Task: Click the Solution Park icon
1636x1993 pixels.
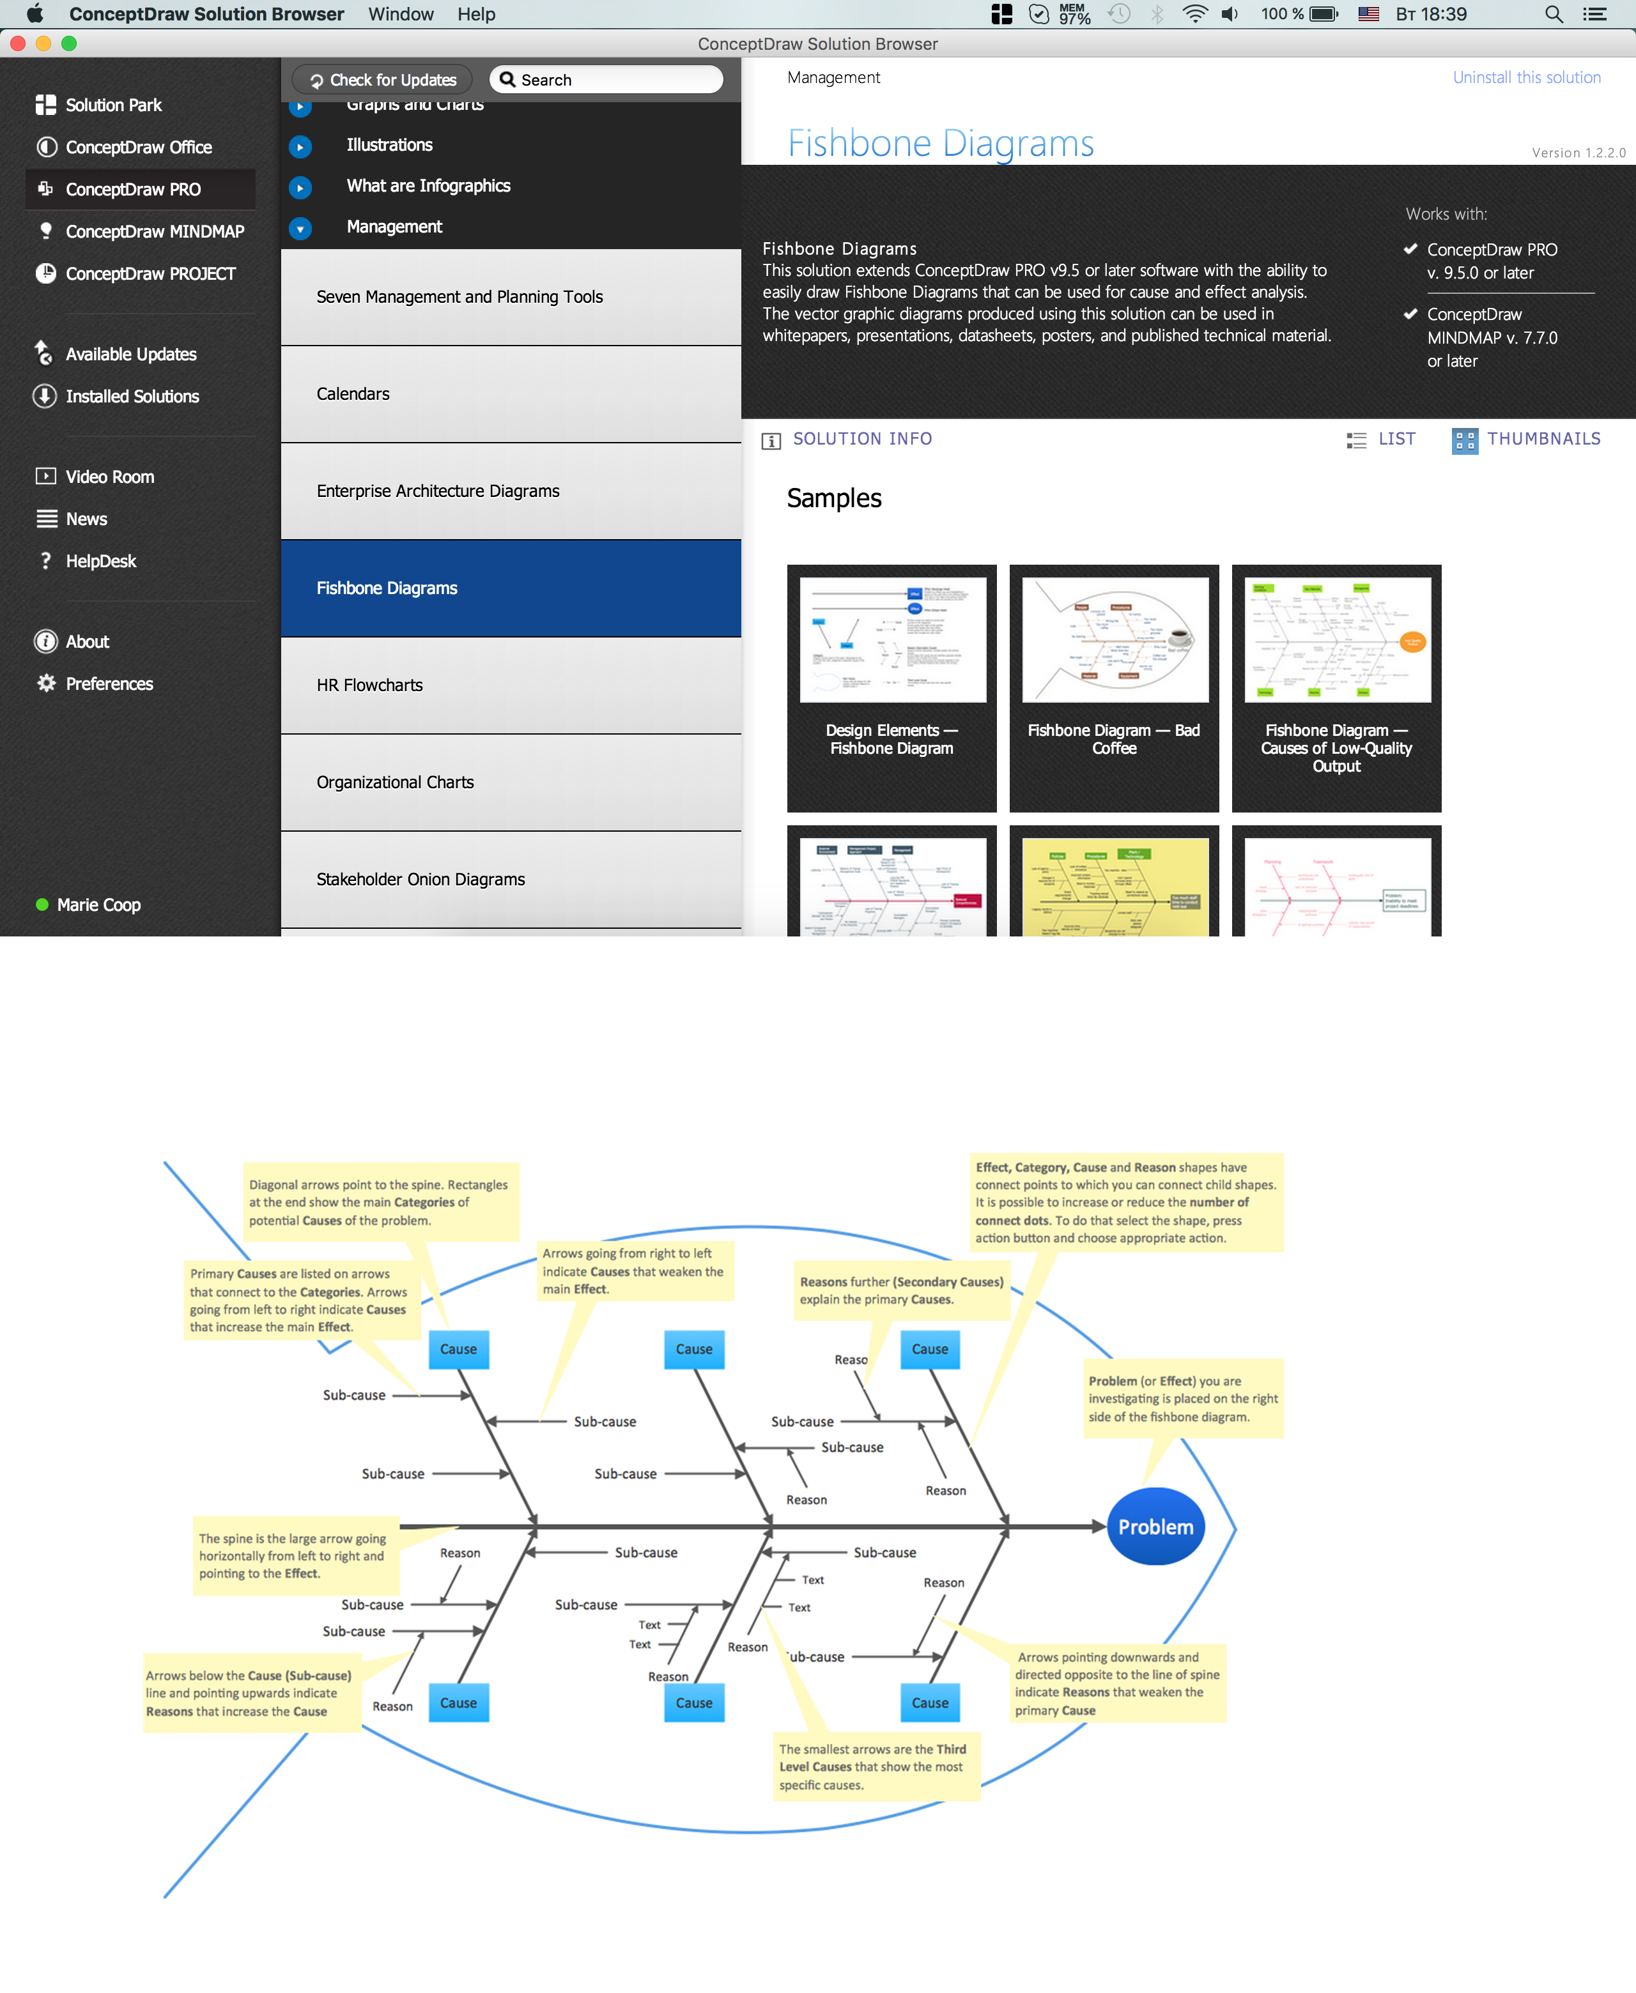Action: click(45, 104)
